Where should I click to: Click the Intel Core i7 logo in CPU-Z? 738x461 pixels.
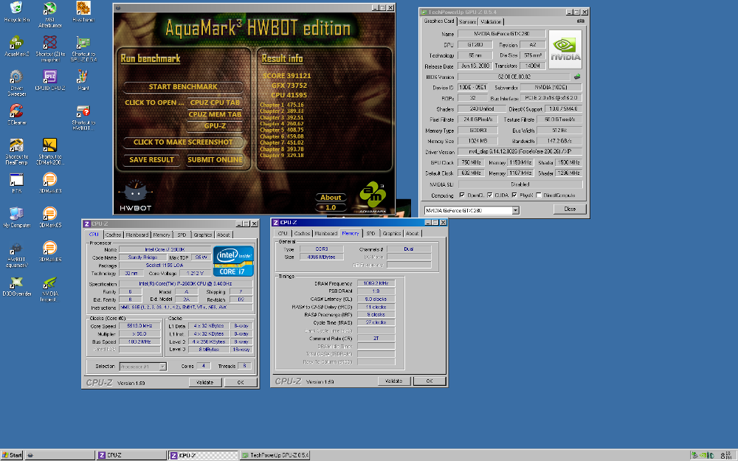[233, 261]
